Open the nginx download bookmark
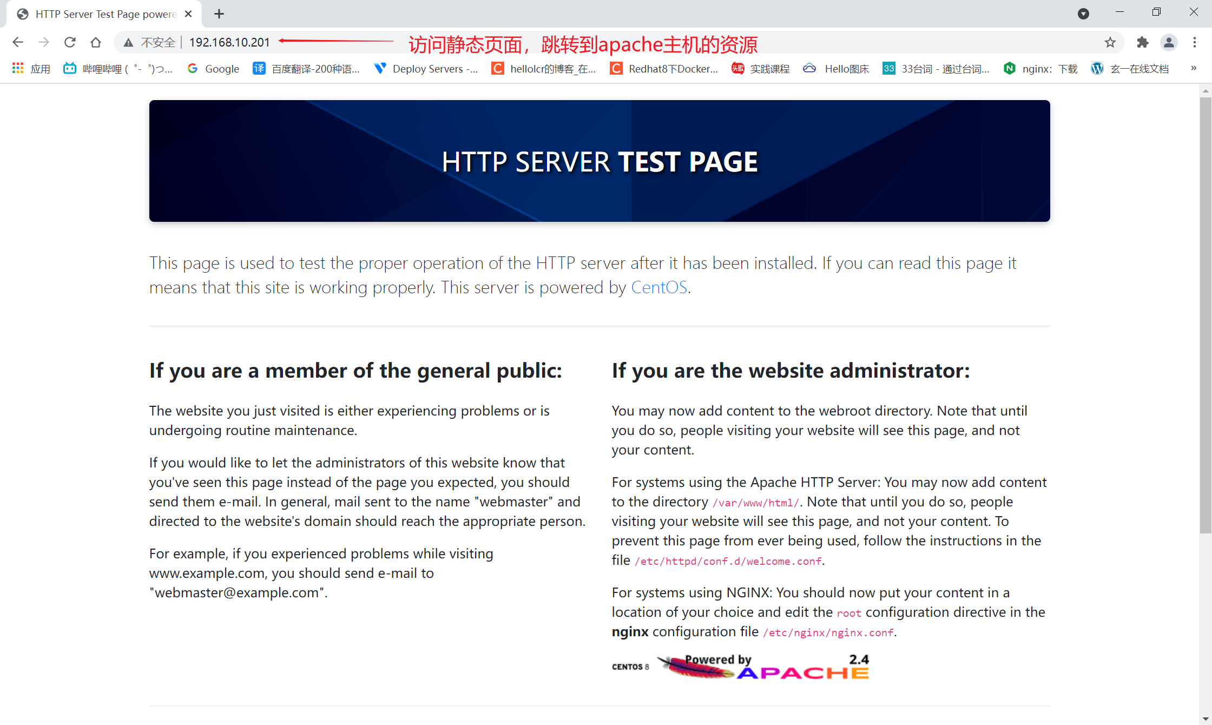1212x725 pixels. pos(1040,69)
